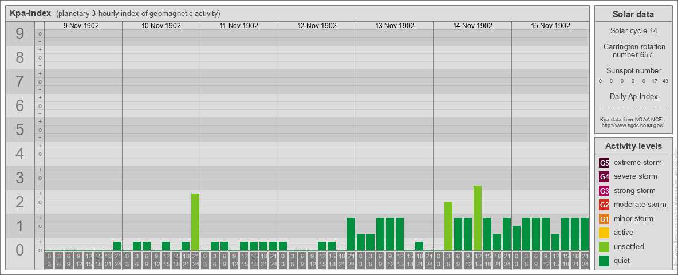Click the 'severe storm' legend label
Image resolution: width=678 pixels, height=275 pixels.
tap(635, 176)
